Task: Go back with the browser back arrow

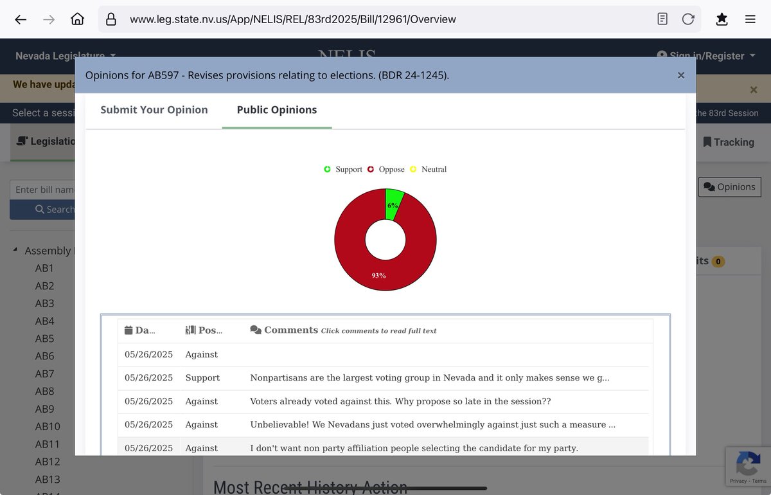Action: tap(21, 19)
